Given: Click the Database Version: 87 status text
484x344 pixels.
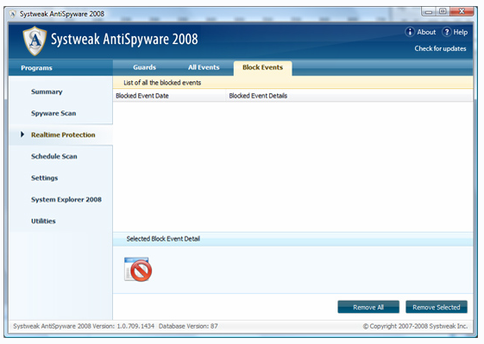Looking at the screenshot, I should (188, 326).
